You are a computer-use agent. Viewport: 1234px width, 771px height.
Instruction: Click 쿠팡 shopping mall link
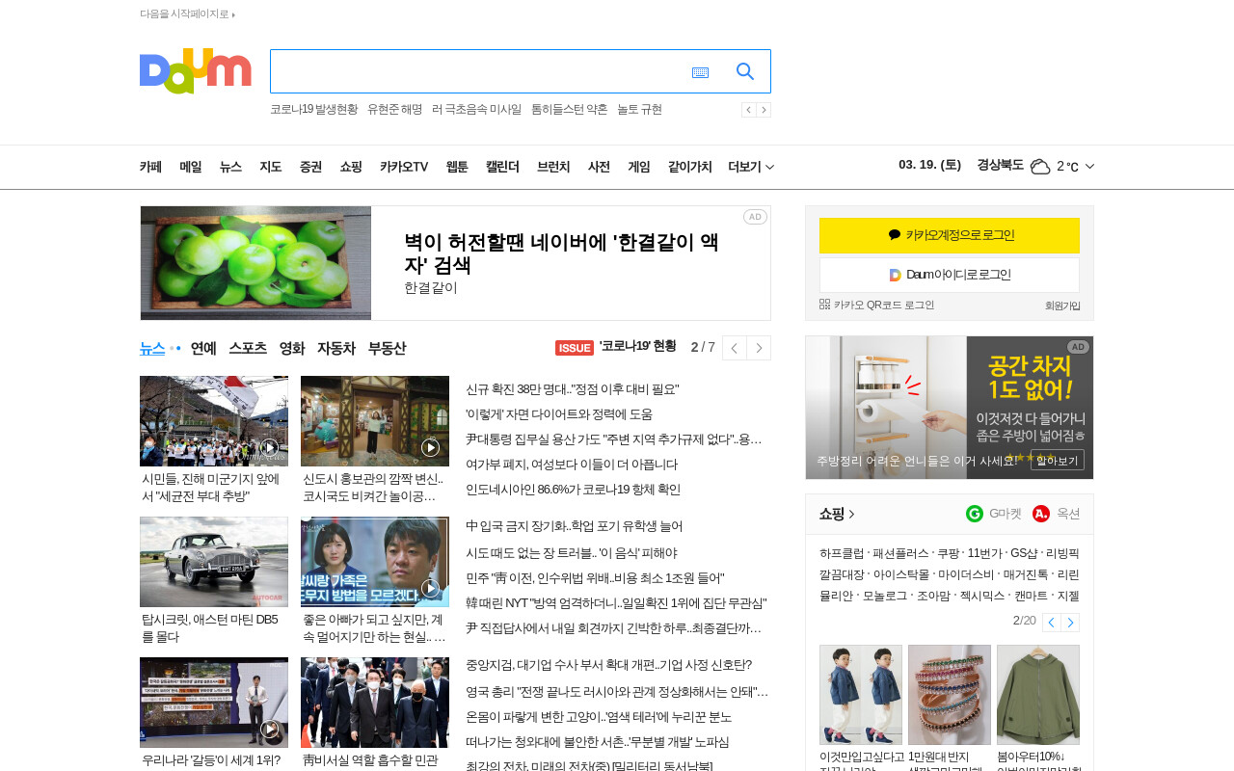point(949,553)
